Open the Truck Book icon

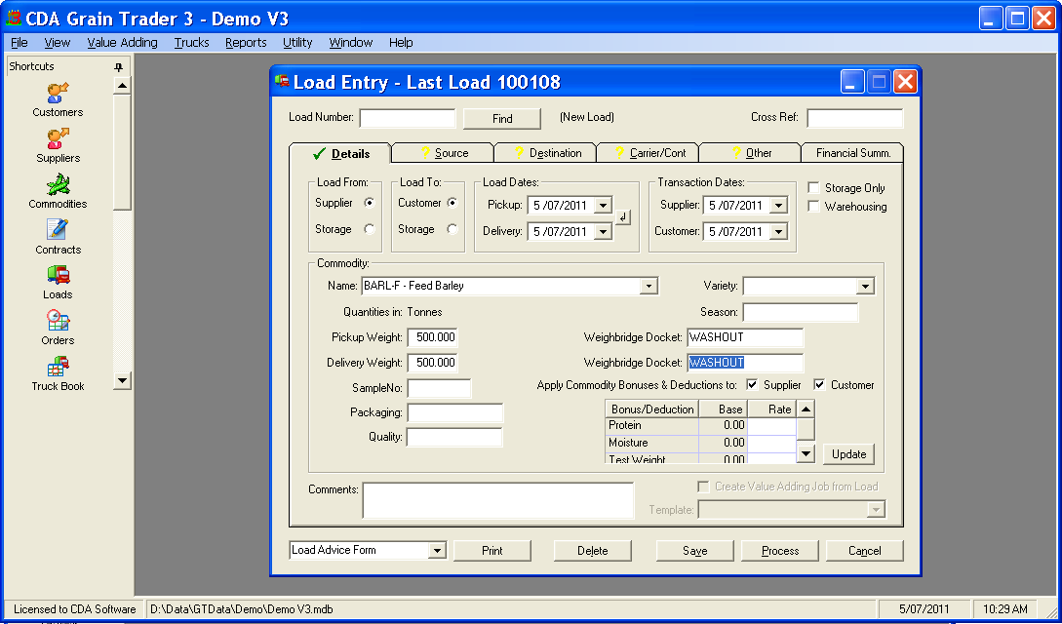(x=58, y=368)
